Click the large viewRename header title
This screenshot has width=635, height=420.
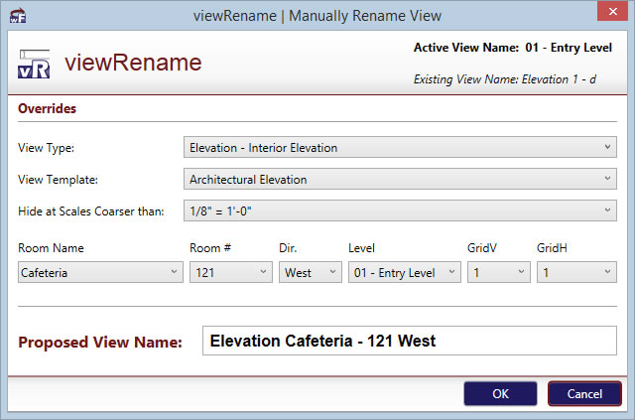133,64
